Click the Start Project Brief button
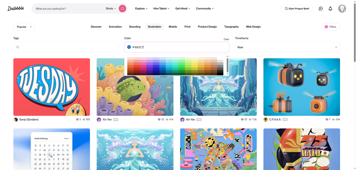Viewport: 356px width, 170px height. pos(297,9)
